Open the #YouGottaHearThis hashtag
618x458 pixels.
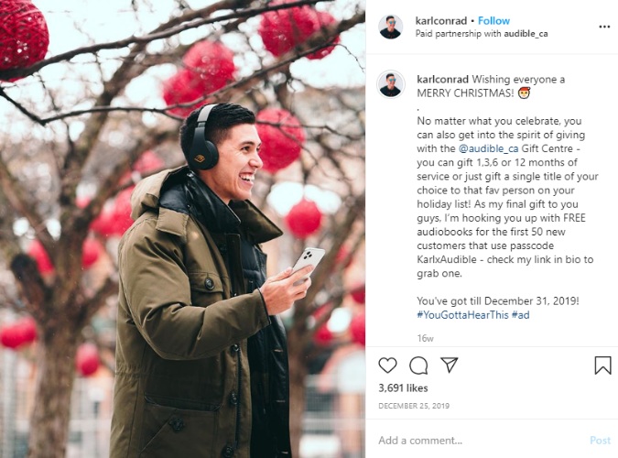point(462,315)
